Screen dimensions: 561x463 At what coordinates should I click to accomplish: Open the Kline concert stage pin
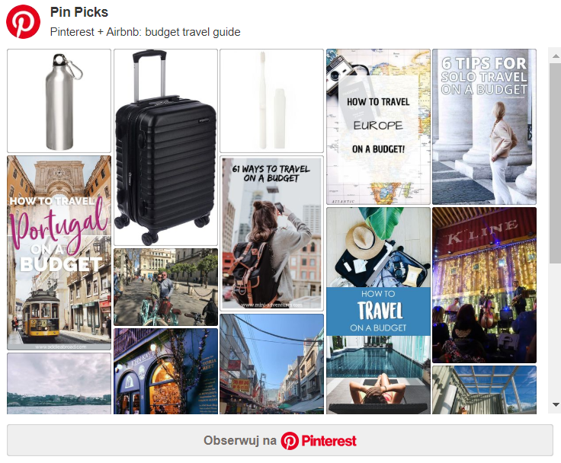click(x=484, y=285)
